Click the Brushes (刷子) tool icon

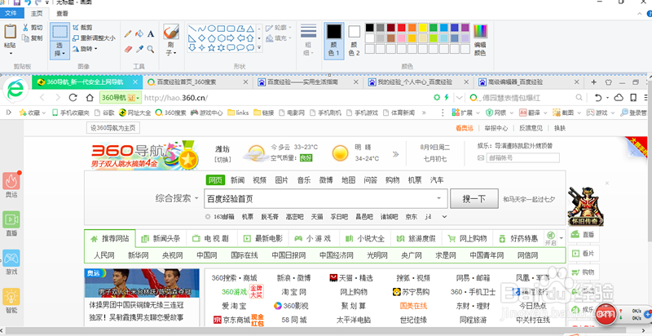[x=171, y=32]
